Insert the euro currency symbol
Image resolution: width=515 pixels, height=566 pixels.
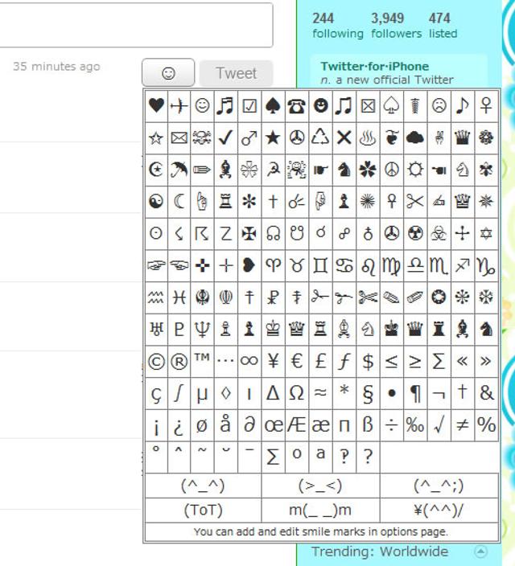click(297, 361)
